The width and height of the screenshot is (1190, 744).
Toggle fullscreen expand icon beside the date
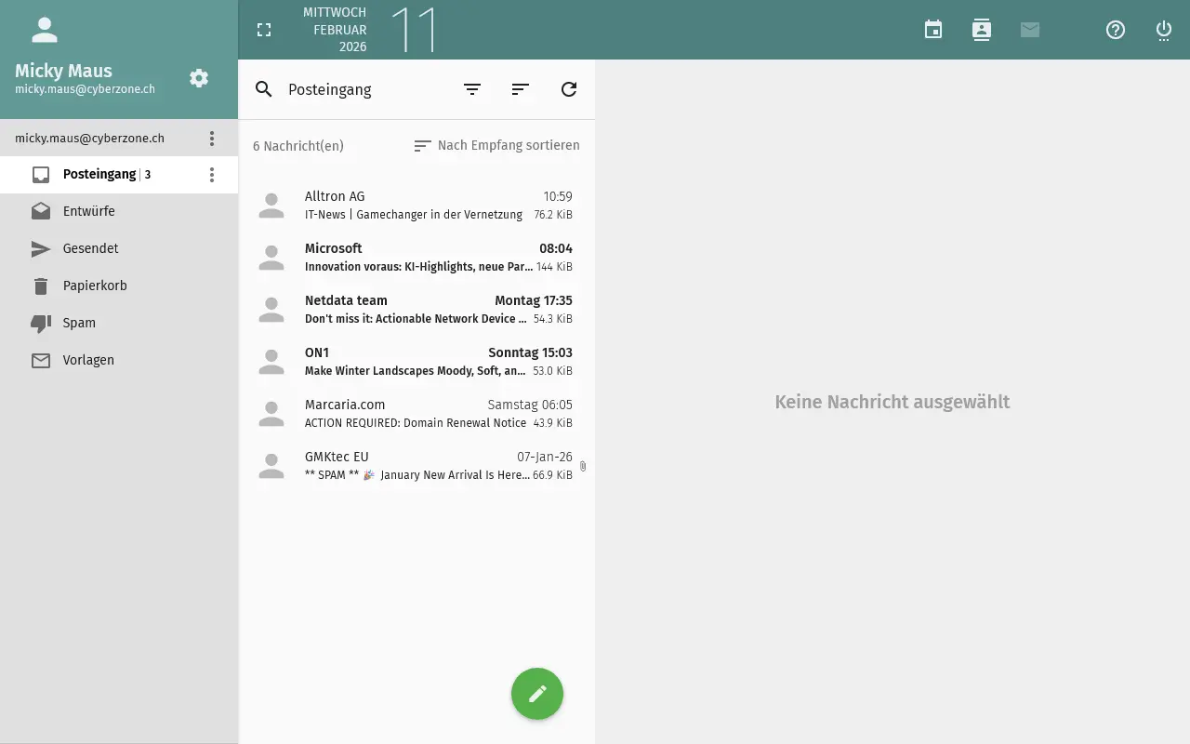[x=264, y=30]
